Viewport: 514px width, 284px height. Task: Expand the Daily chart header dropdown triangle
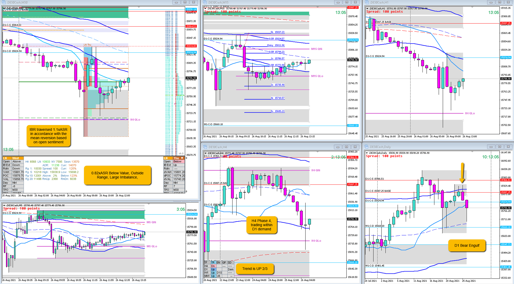pyautogui.click(x=367, y=153)
